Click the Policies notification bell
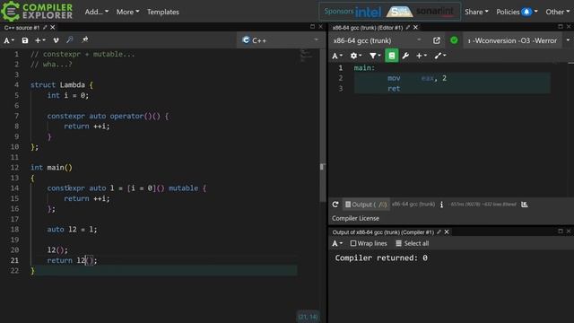 526,12
